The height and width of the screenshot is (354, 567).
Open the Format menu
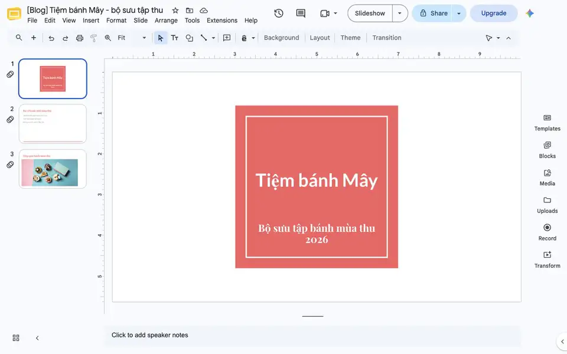coord(116,21)
